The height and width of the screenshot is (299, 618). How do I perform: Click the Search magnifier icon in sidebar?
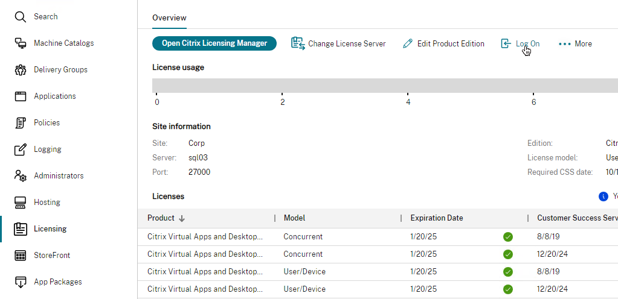point(21,17)
